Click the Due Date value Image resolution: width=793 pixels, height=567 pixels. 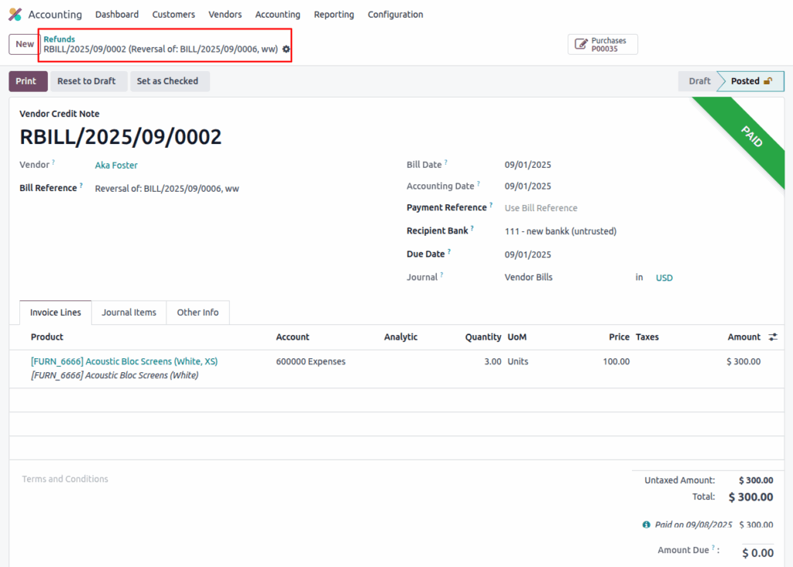[527, 254]
